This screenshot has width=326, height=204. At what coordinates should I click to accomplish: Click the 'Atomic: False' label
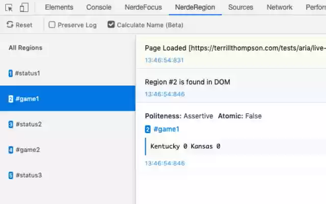[x=240, y=116]
